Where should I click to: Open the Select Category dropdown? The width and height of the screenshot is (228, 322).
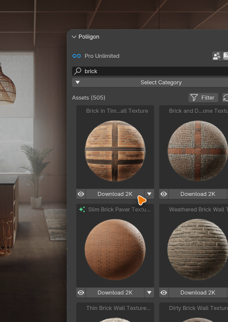point(150,83)
